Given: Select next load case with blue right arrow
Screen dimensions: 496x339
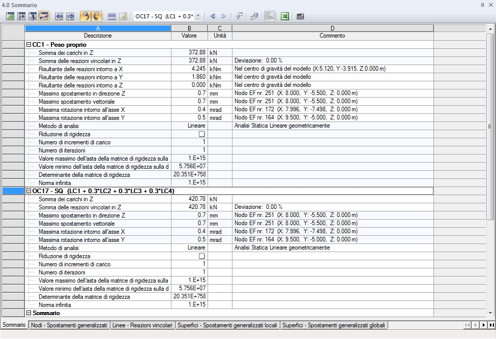Looking at the screenshot, I should (x=223, y=16).
